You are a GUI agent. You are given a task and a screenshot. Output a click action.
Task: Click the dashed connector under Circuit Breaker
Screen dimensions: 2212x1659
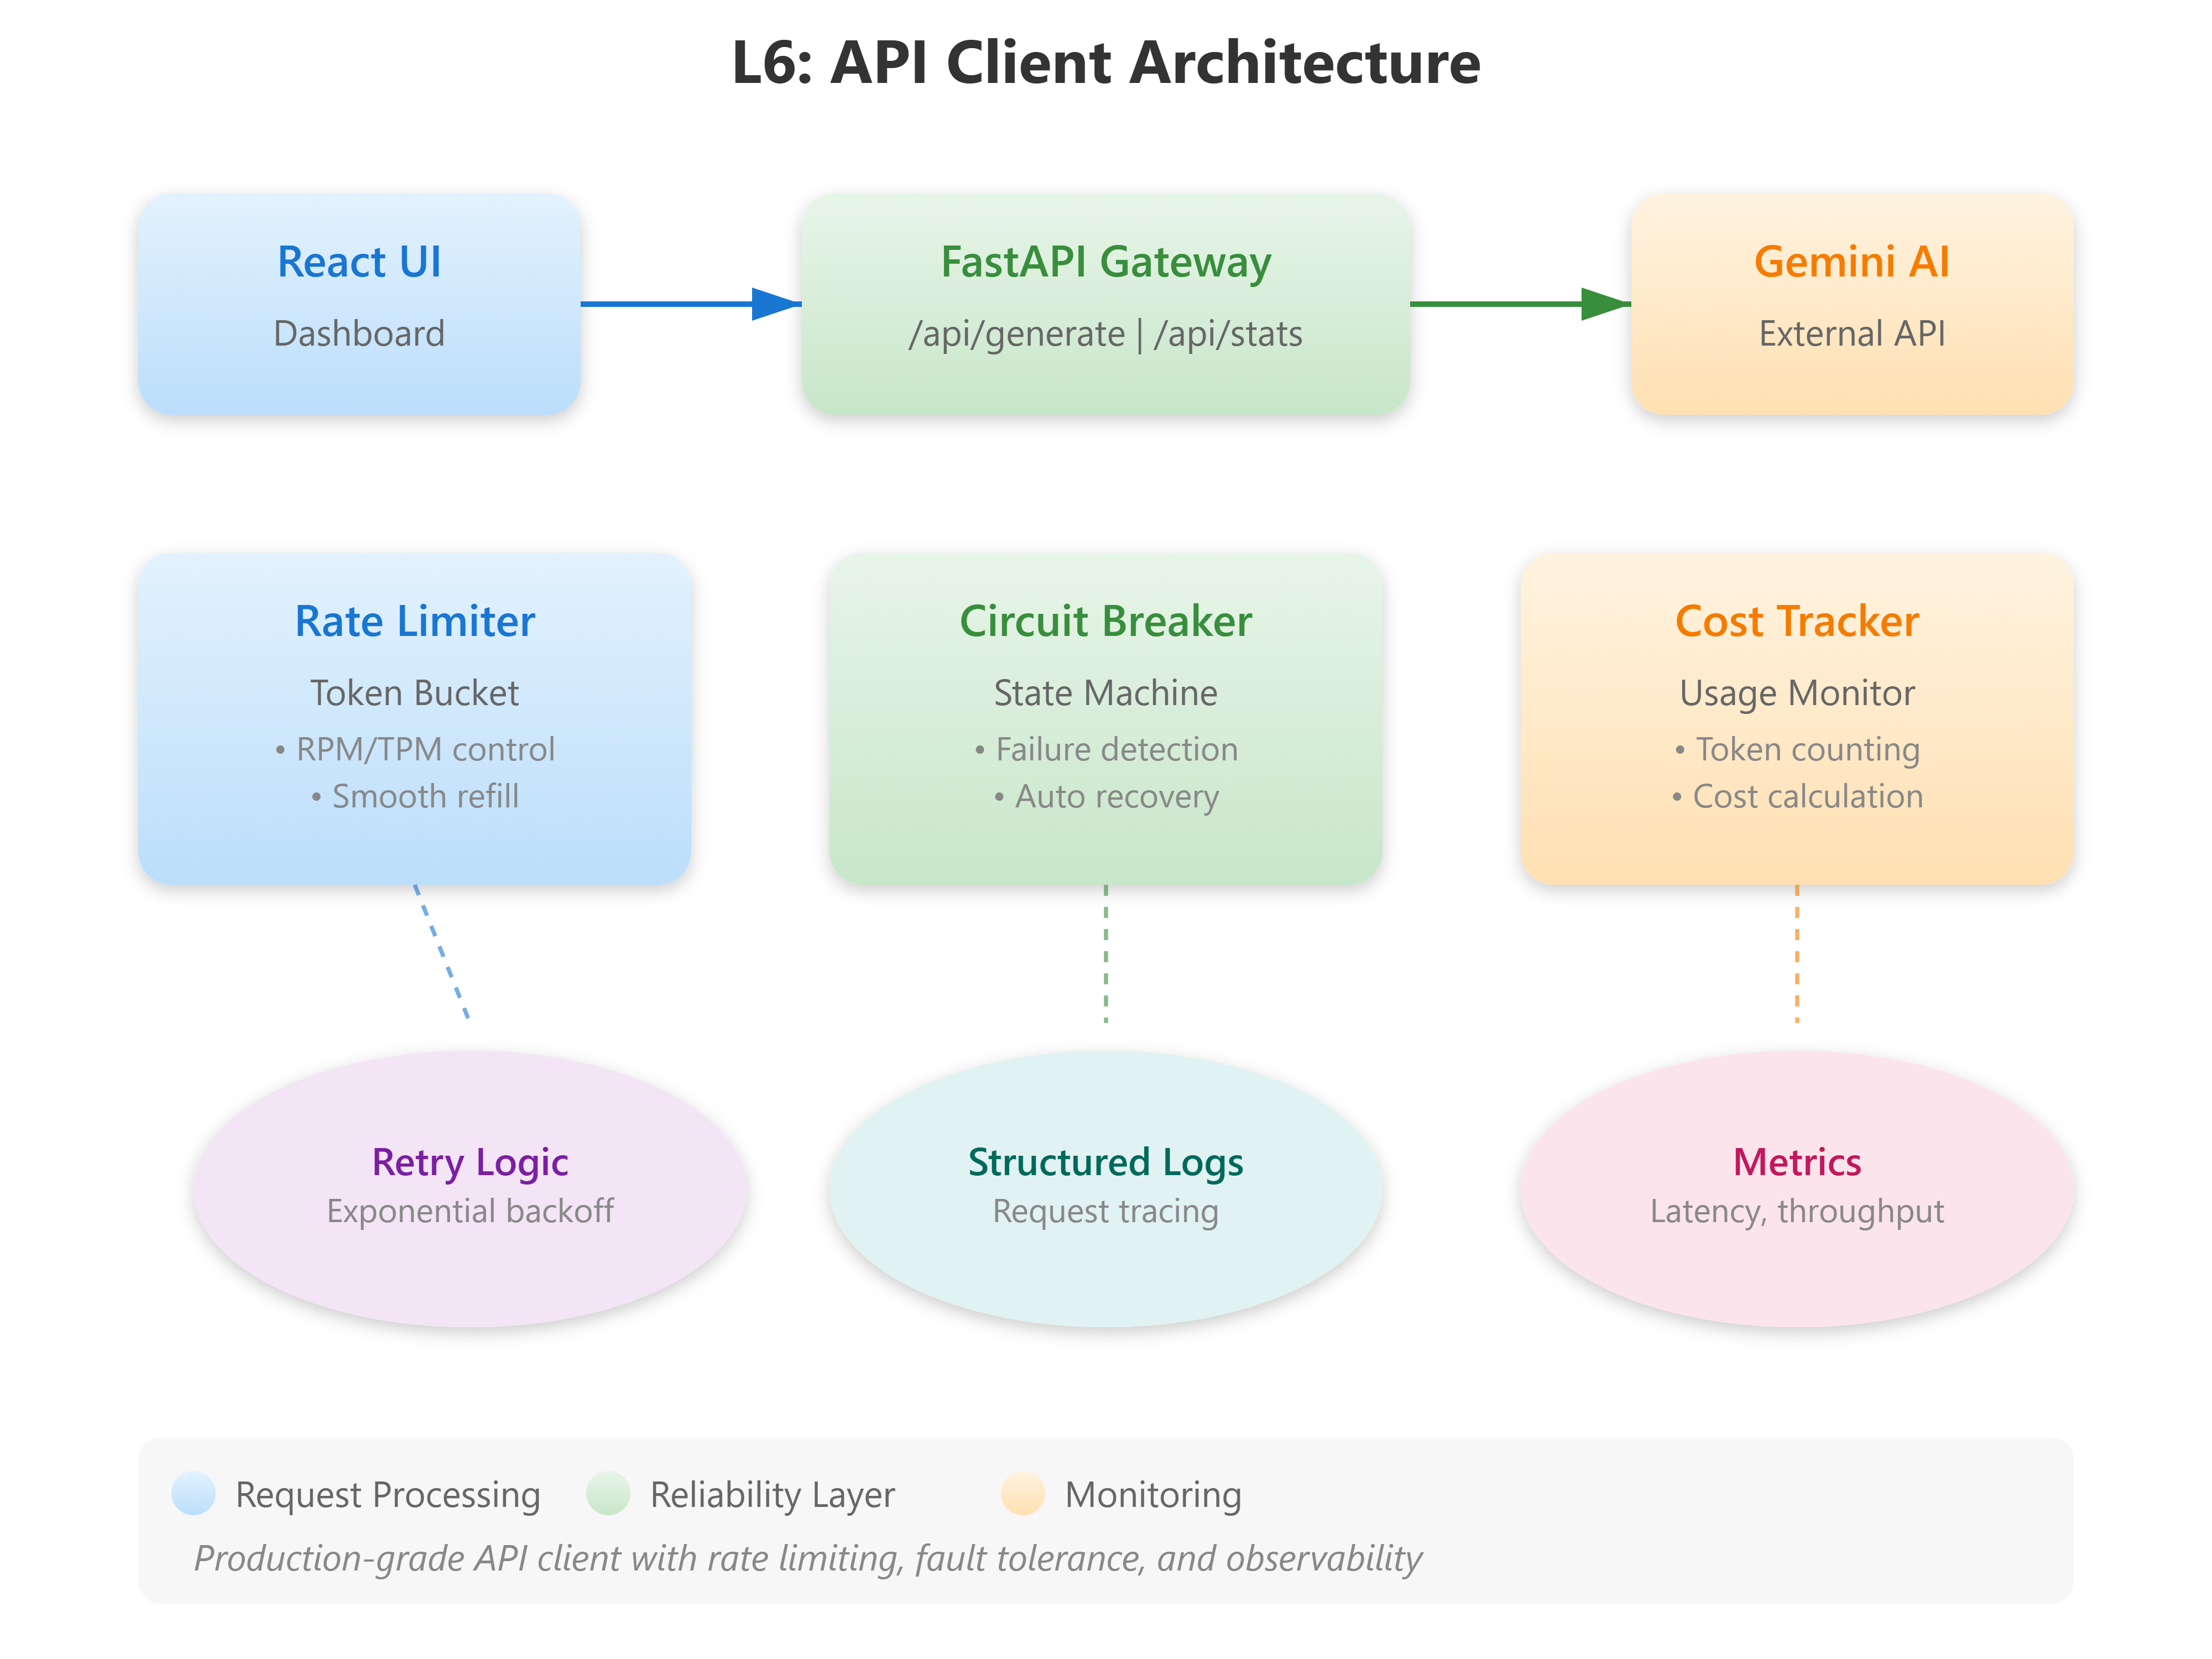click(1105, 955)
